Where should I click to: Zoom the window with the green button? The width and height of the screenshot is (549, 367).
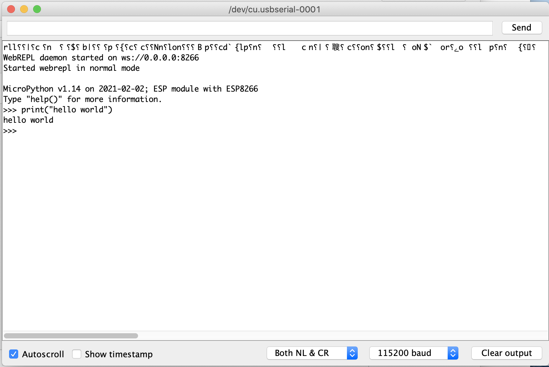coord(37,9)
